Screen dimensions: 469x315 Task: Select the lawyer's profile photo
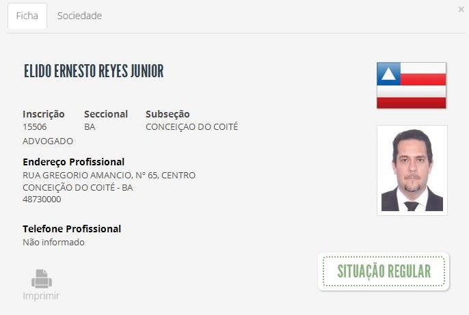[x=412, y=170]
